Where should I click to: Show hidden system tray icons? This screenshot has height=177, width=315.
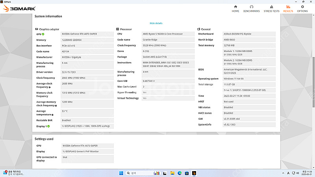coord(283,173)
